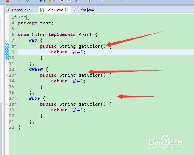Click the override marker triangle at line 13

click(7, 75)
